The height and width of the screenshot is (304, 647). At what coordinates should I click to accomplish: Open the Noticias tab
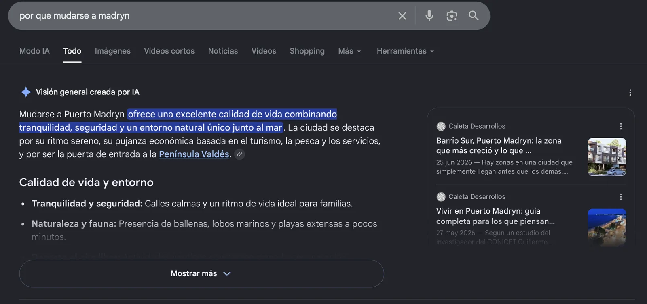tap(223, 51)
